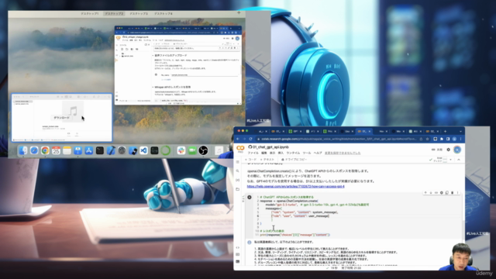Open Calendar showing 25 in the Dock
Viewport: 496px width, 279px height.
click(x=56, y=150)
